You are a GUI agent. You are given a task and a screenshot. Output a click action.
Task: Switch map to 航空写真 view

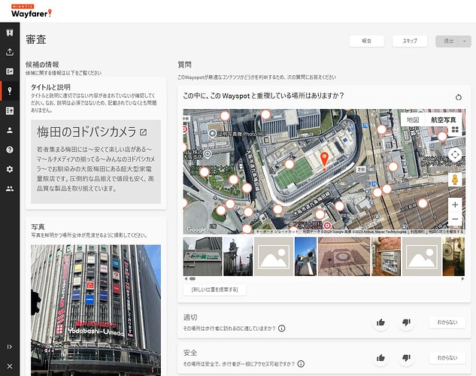[x=443, y=120]
